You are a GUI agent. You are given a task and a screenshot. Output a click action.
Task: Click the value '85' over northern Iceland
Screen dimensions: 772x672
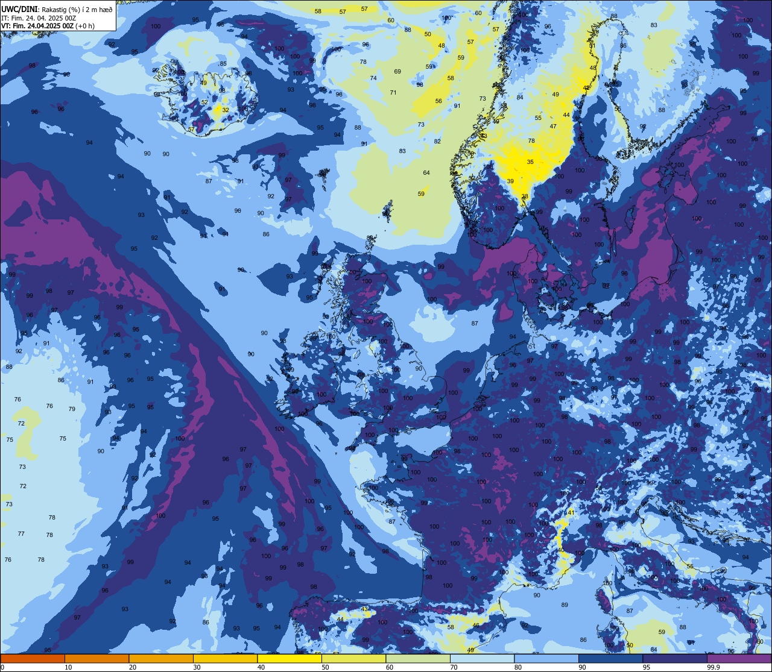[223, 64]
